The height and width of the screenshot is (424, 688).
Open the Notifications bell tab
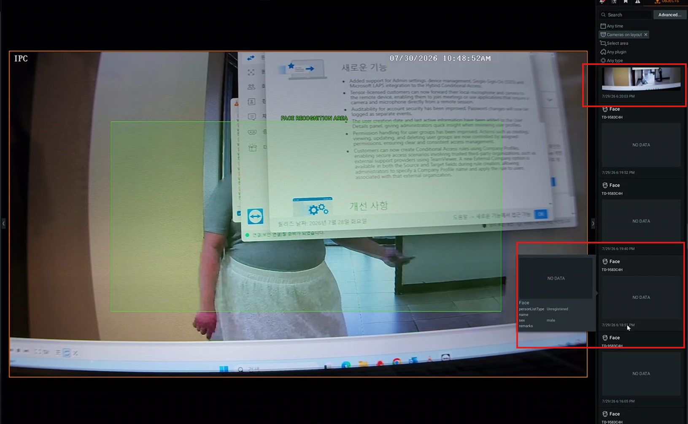(602, 2)
